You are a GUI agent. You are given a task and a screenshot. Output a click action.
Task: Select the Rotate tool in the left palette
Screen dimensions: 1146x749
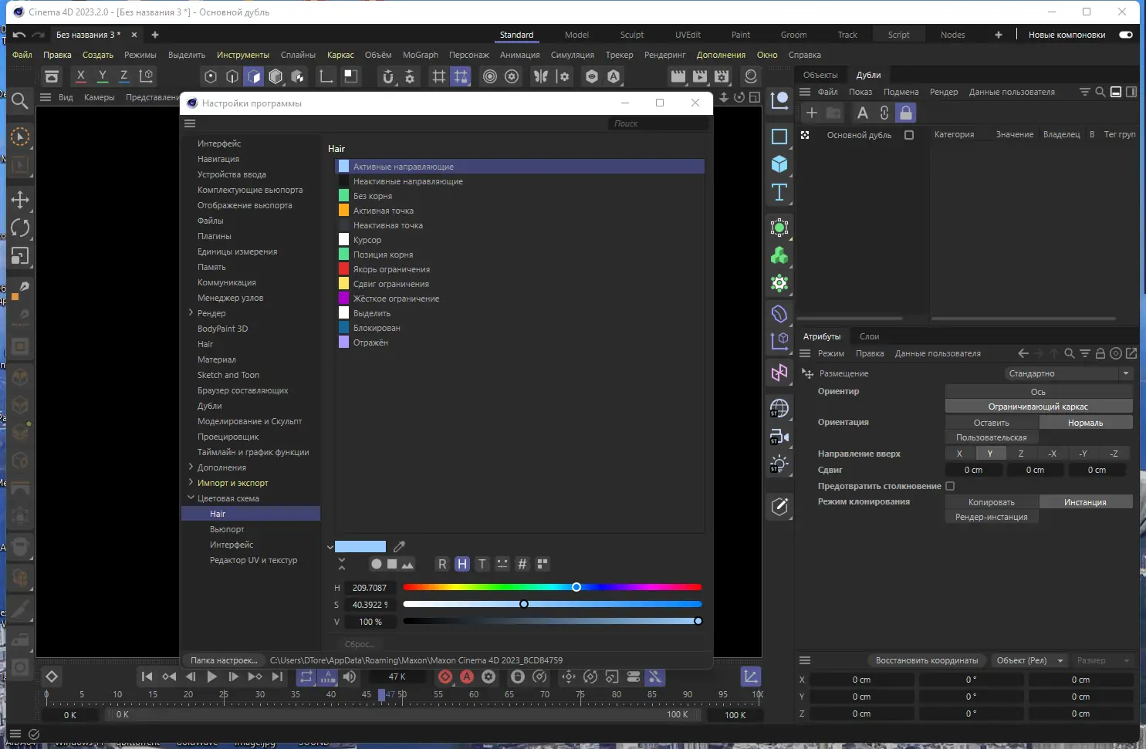click(x=20, y=228)
